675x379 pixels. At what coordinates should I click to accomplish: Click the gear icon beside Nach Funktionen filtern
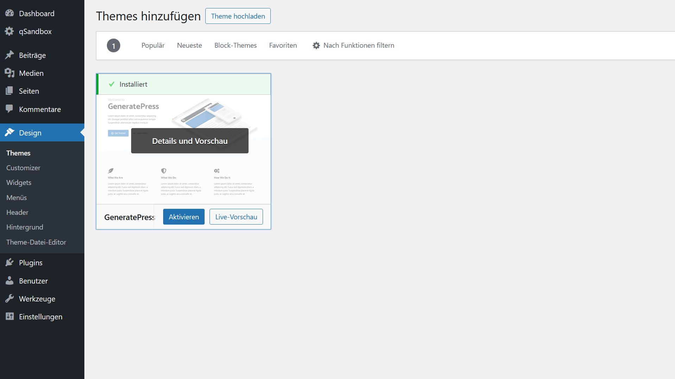[316, 46]
